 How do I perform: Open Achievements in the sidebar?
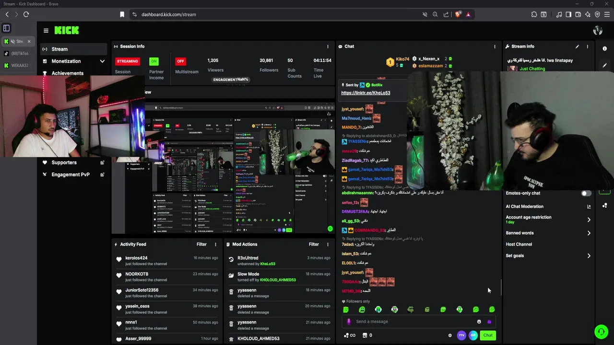68,73
